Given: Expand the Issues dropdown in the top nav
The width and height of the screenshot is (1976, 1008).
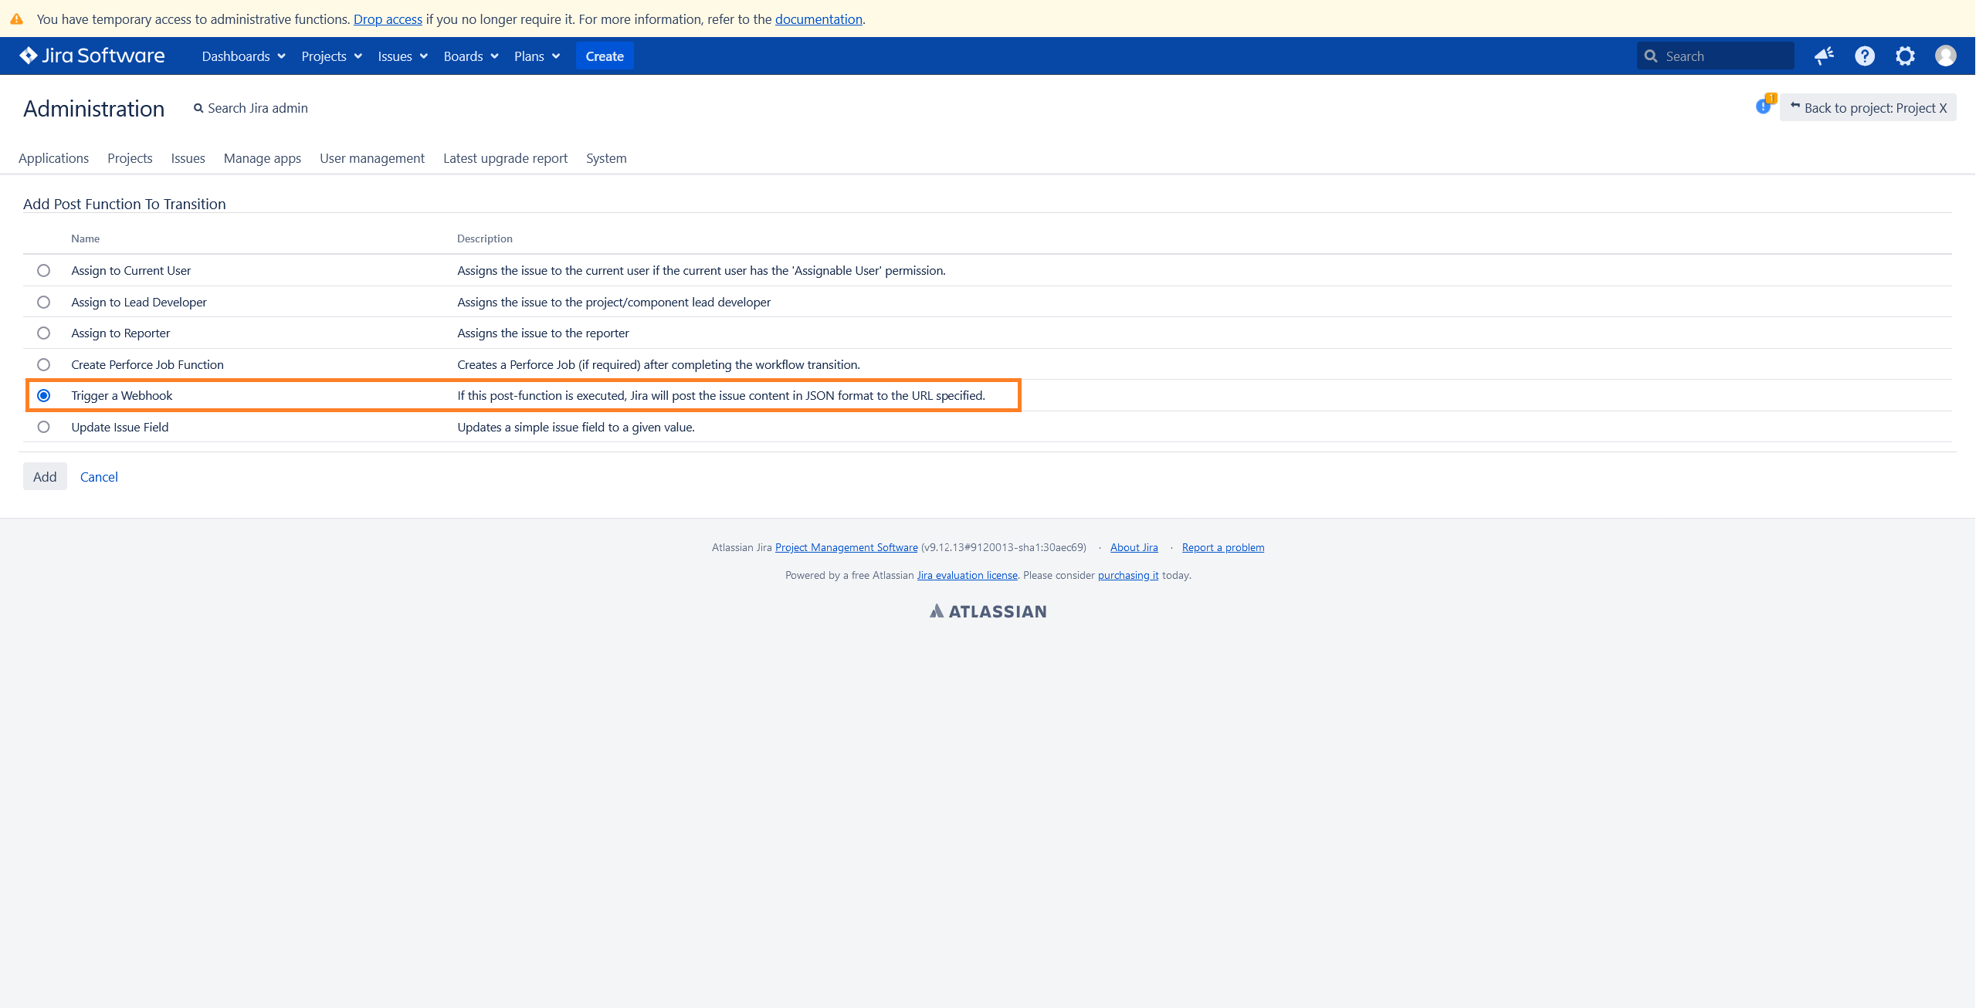Looking at the screenshot, I should pos(402,56).
